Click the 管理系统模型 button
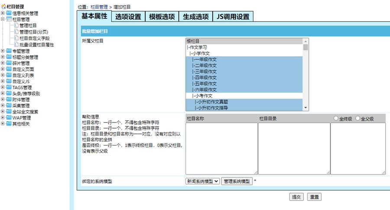 tap(237, 181)
